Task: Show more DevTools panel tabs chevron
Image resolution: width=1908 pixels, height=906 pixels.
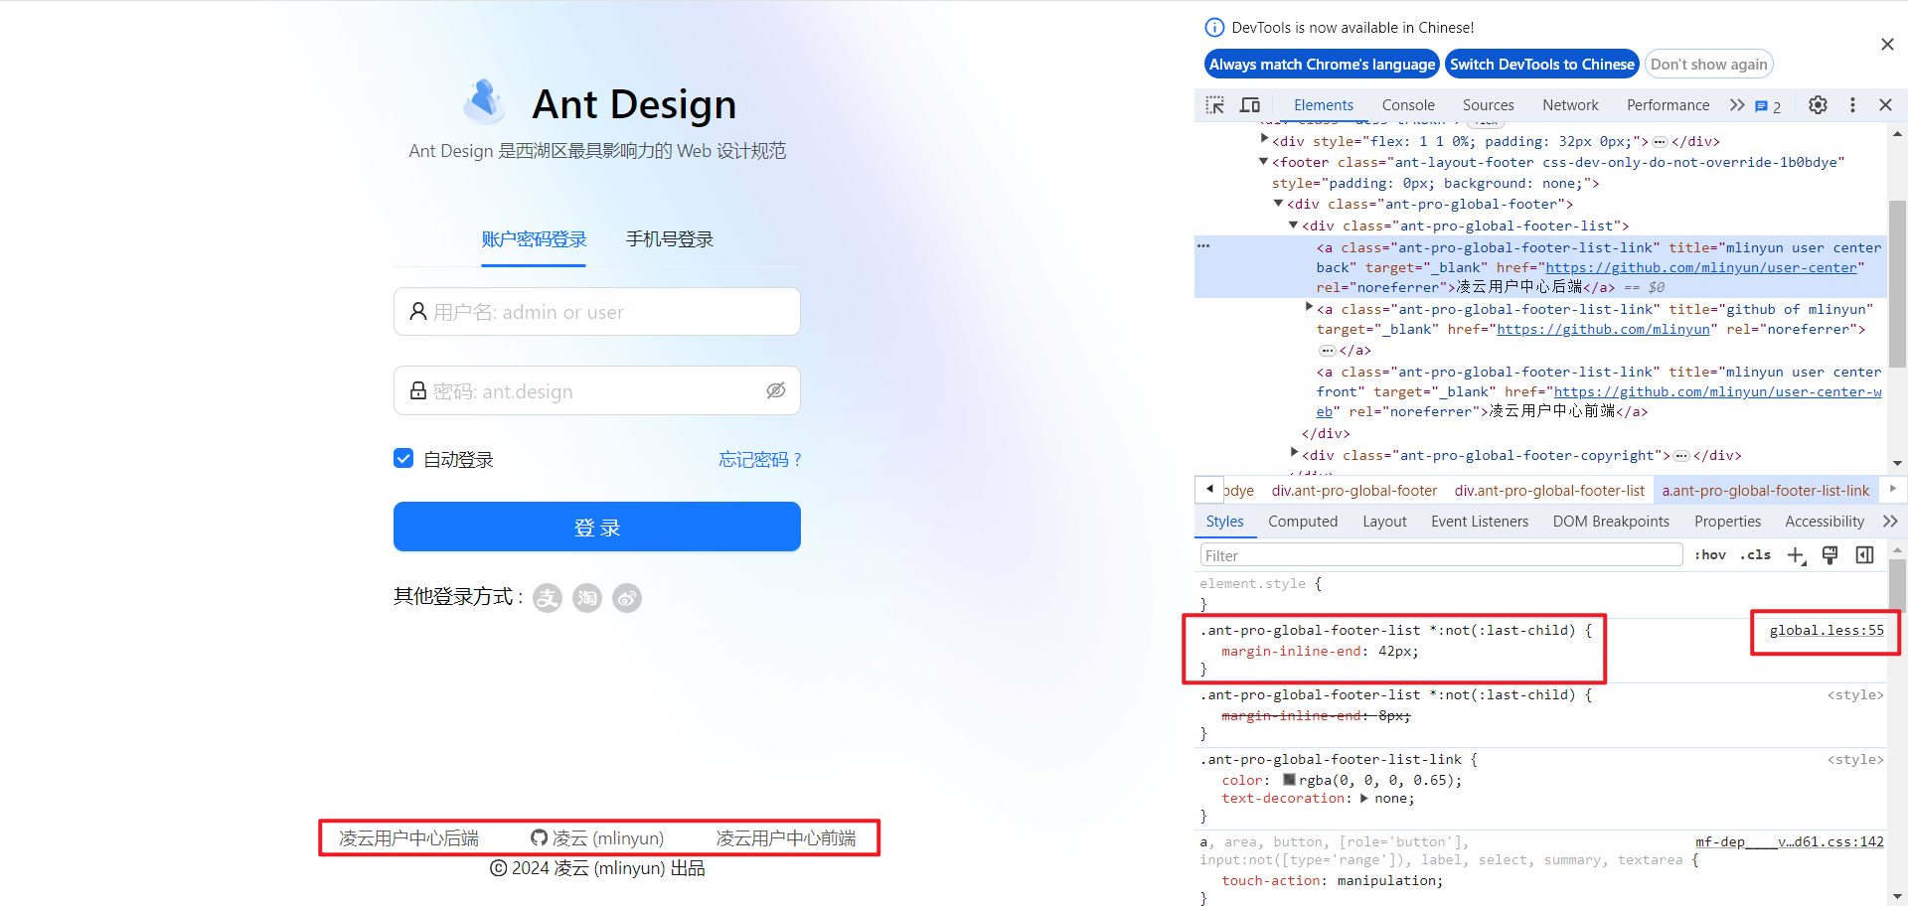Action: pyautogui.click(x=1737, y=105)
